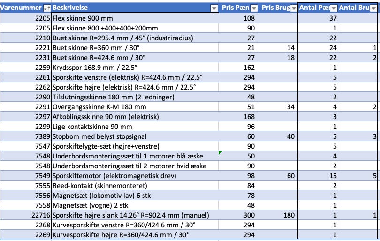Select the Reed-kontakt (skinnemonteret) cell

click(135, 186)
